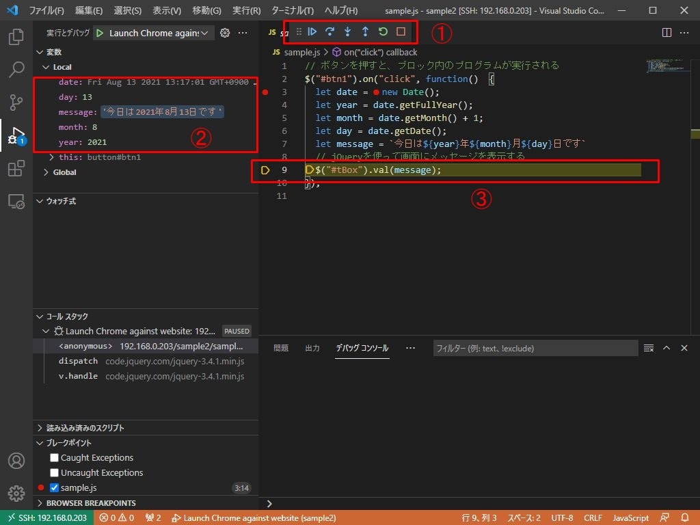The width and height of the screenshot is (700, 525).
Task: Expand the 読み込み済みのスクリプト section
Action: (x=39, y=428)
